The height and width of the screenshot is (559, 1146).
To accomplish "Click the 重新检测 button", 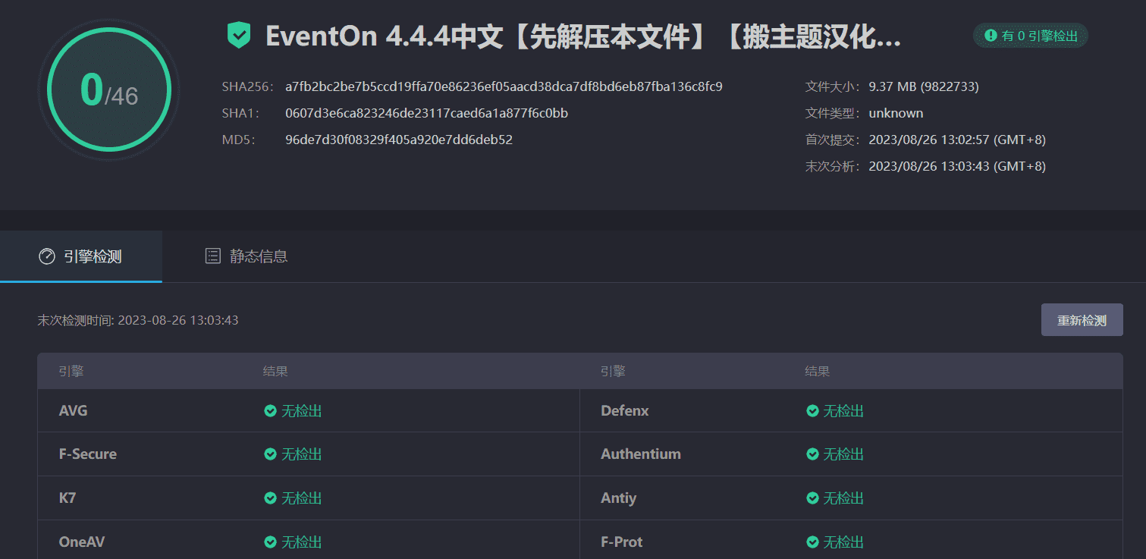I will click(1082, 320).
